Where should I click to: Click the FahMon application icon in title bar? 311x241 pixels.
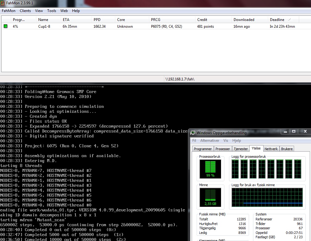click(x=3, y=2)
